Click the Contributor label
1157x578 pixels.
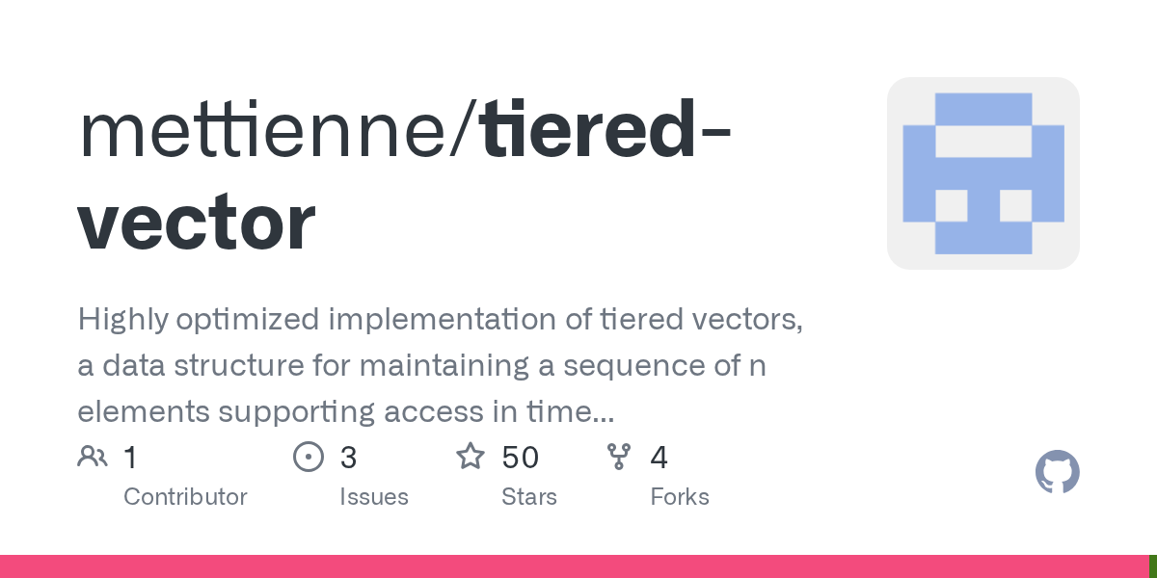tap(185, 497)
